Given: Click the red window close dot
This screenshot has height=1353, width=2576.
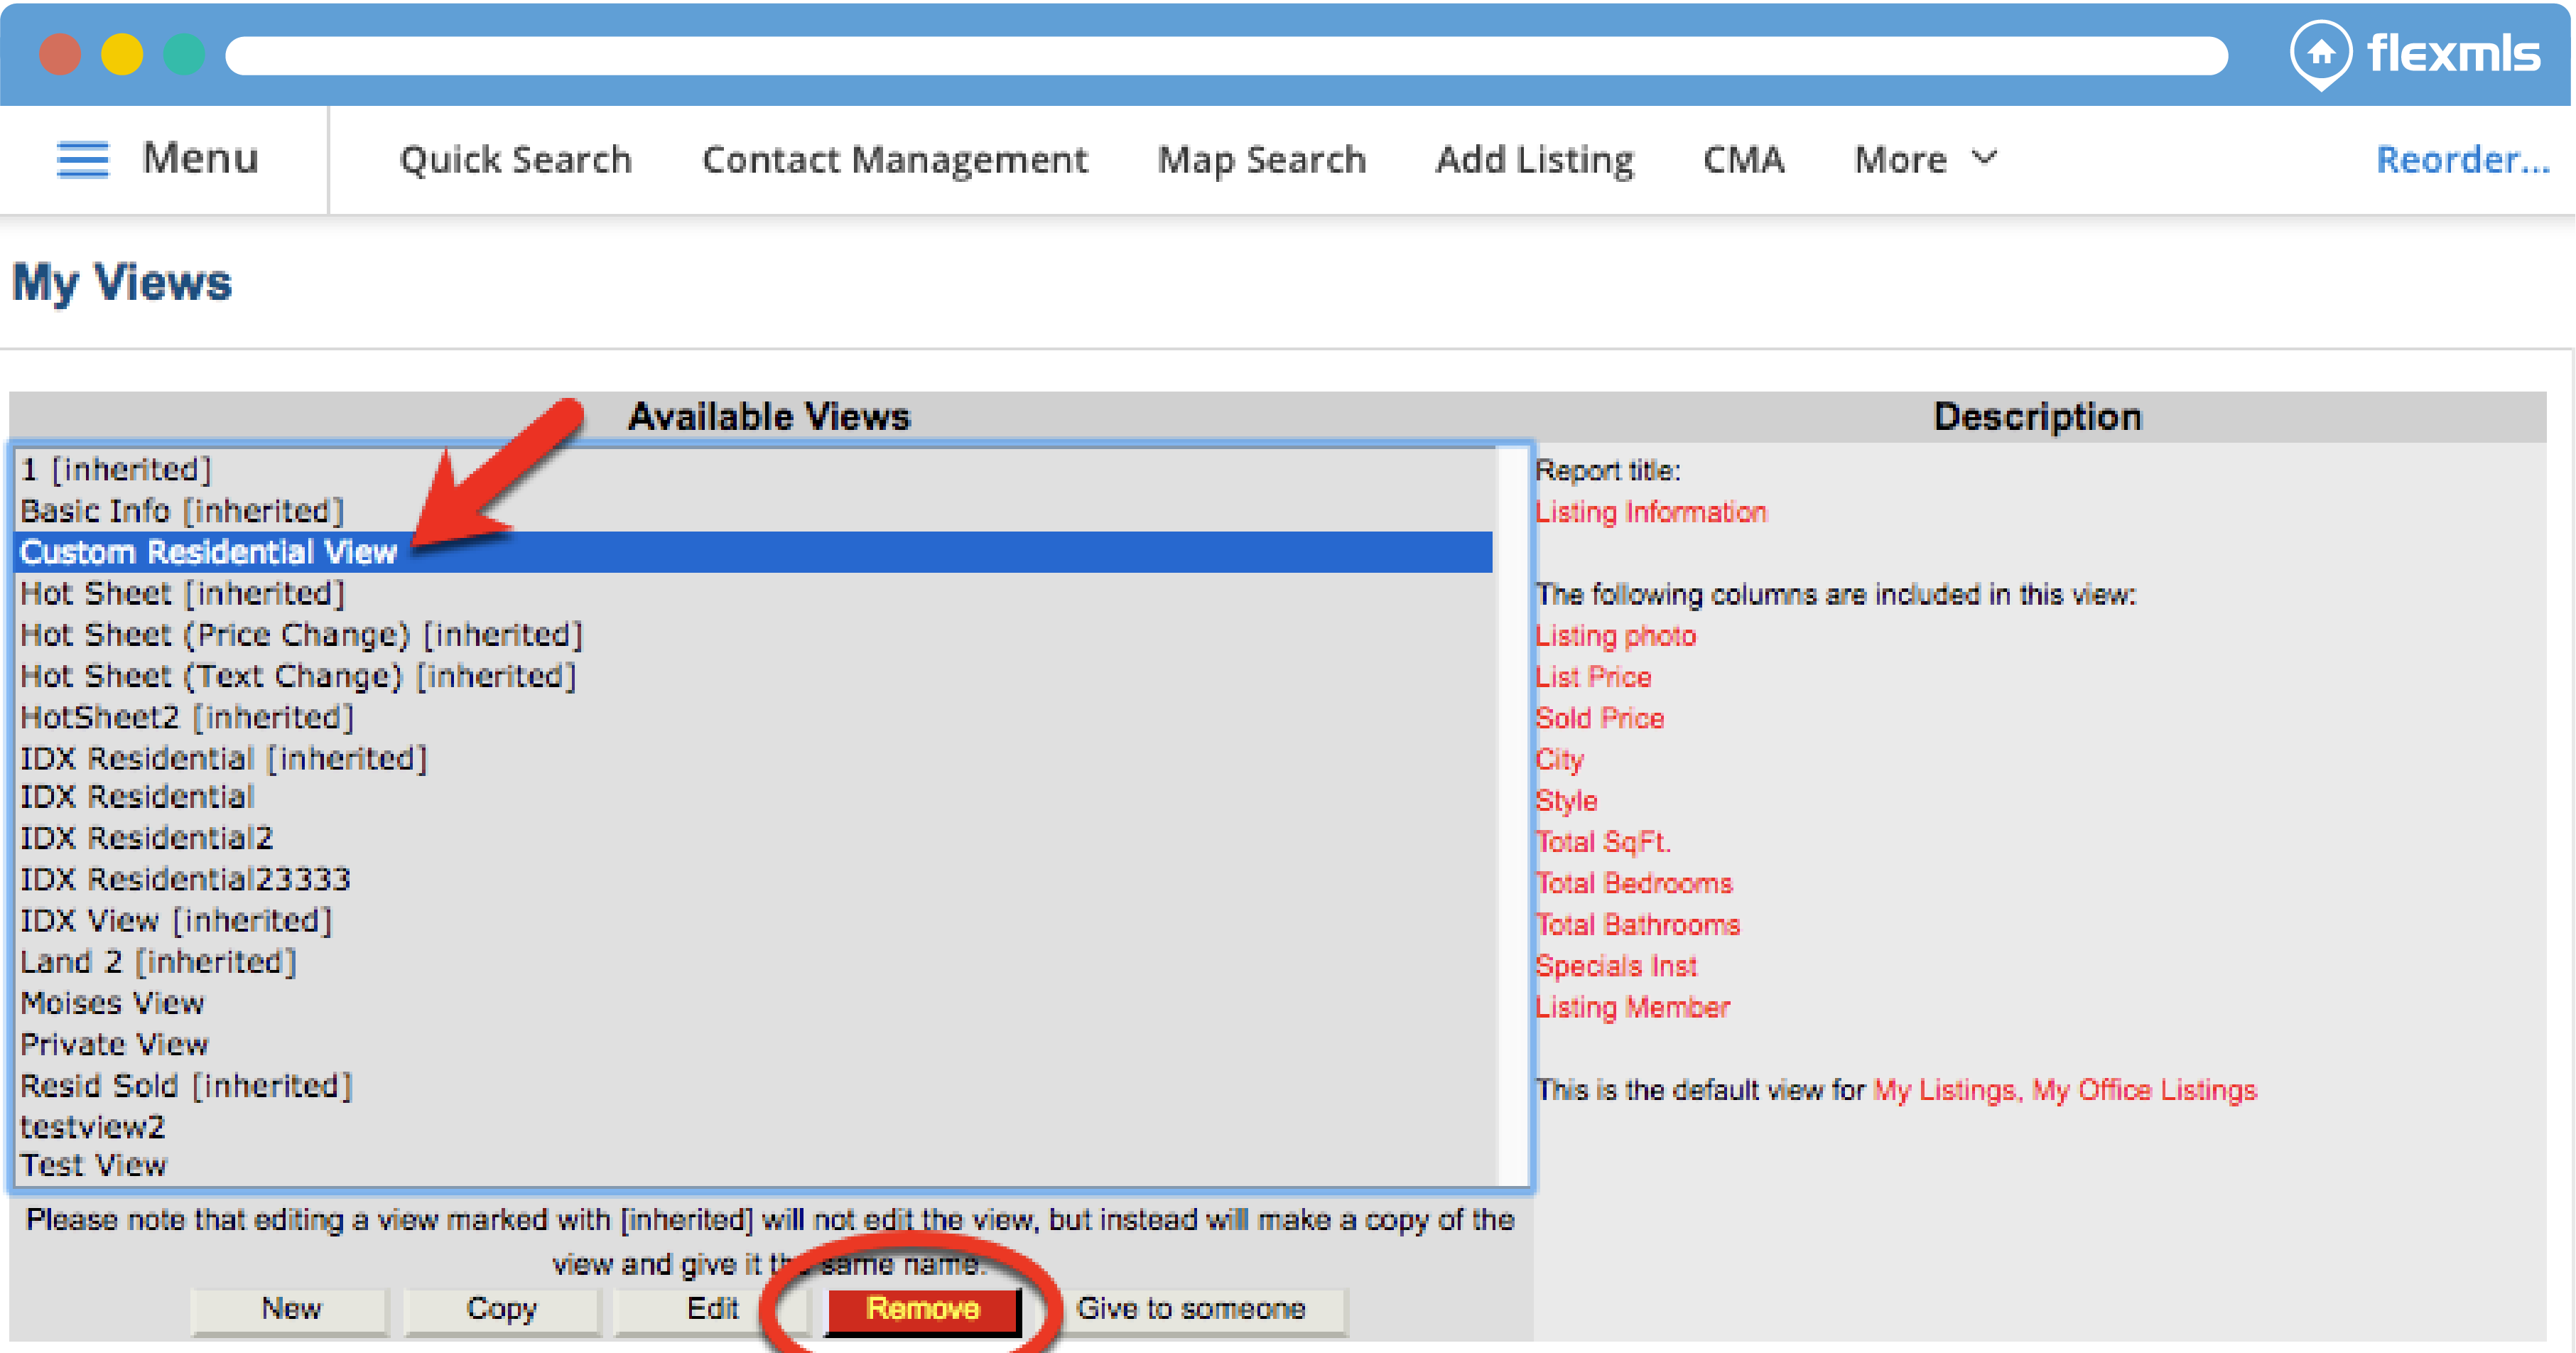Looking at the screenshot, I should tap(60, 54).
